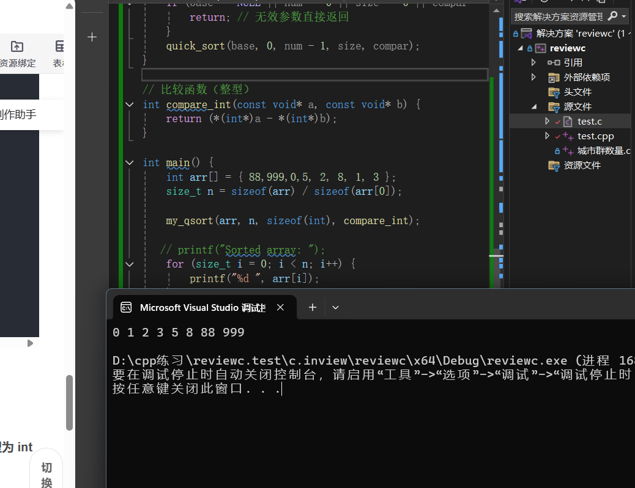
Task: Select the 资源文件 folder
Action: click(582, 166)
